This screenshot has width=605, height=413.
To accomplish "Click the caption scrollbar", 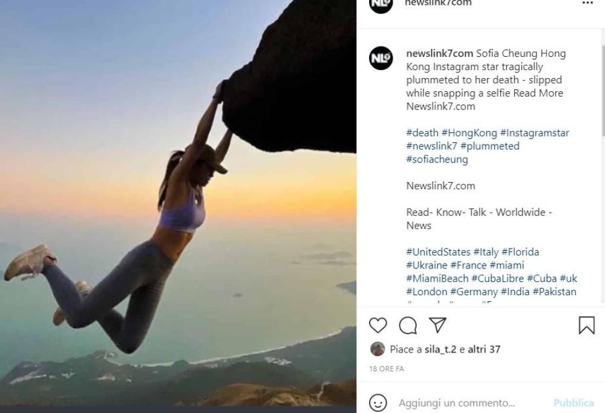I will (x=603, y=91).
